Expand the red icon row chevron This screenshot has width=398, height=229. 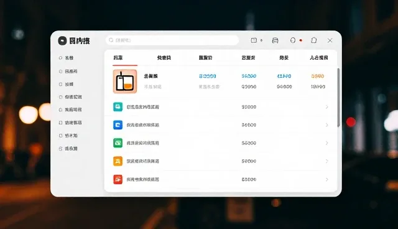tap(327, 179)
